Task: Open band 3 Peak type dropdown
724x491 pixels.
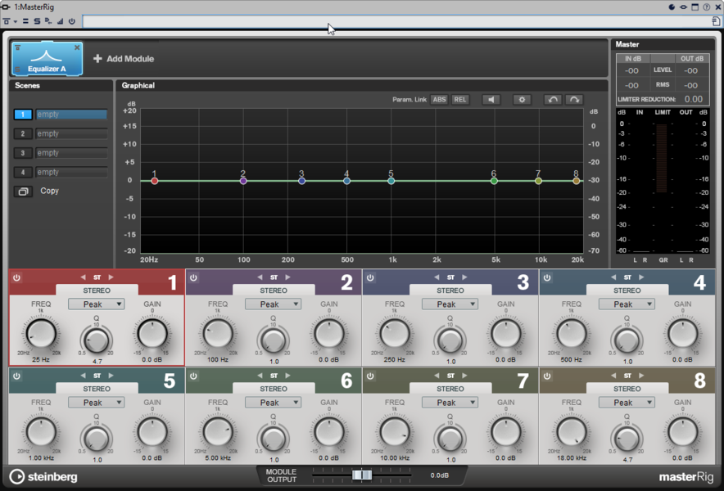Action: (x=450, y=304)
